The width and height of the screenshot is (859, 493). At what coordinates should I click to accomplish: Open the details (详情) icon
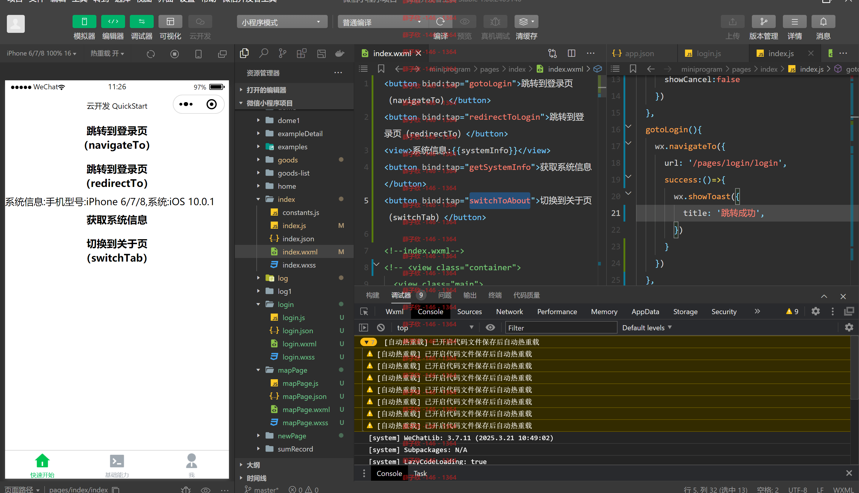pos(794,22)
